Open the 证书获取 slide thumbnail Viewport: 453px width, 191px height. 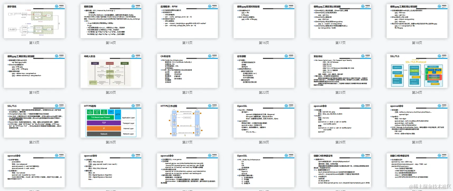pyautogui.click(x=264, y=71)
